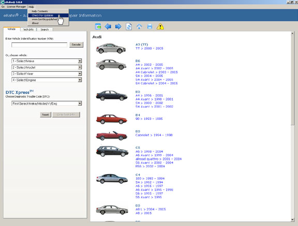Viewport: 298px width, 226px height.
Task: Open the Go menu
Action: point(3,7)
